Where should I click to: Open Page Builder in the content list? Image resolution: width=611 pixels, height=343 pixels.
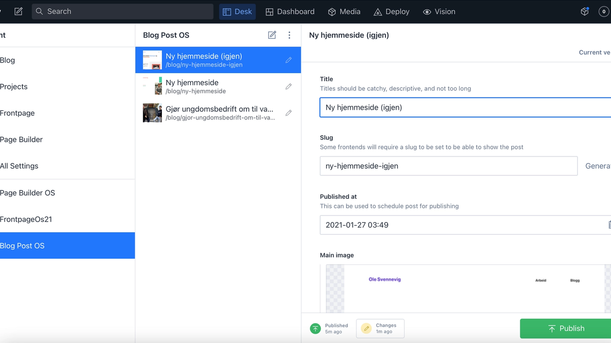pyautogui.click(x=67, y=139)
